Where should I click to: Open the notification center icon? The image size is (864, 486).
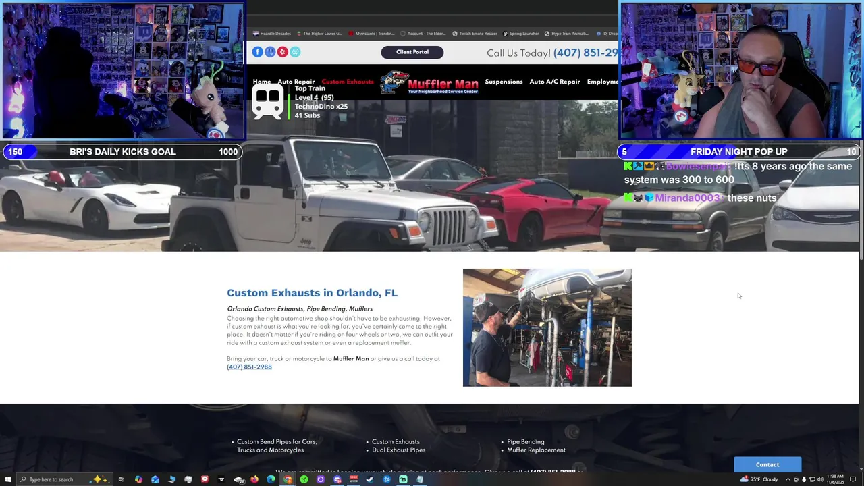coord(853,479)
